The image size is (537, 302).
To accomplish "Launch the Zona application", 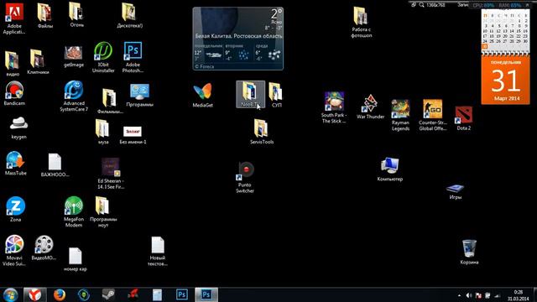I will tap(15, 209).
